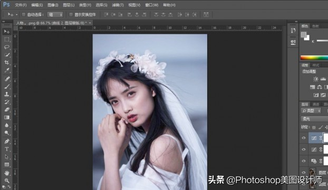Screen dimensions: 328x190
Task: Select the Rectangular Marquee tool
Action: click(7, 40)
